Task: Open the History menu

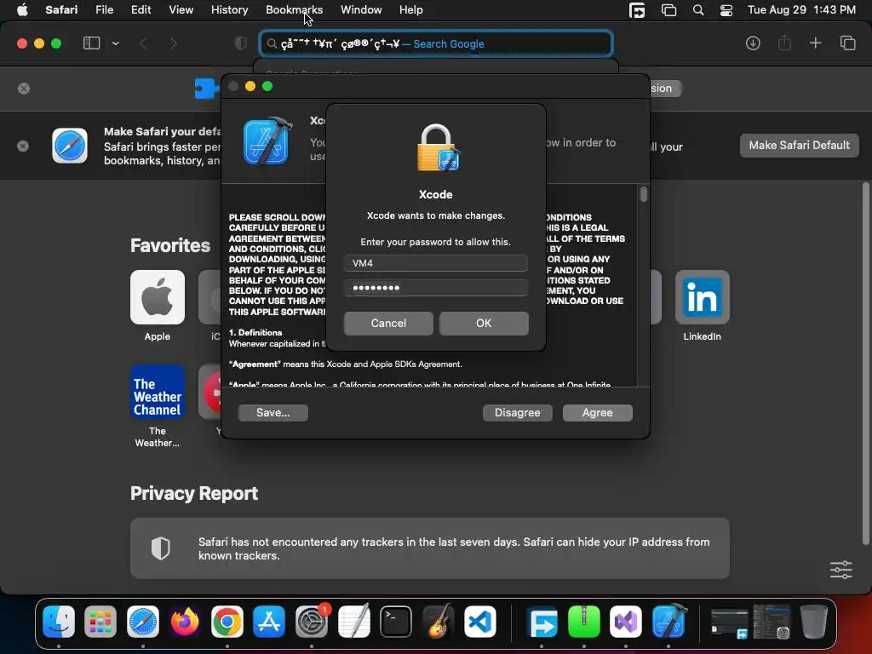Action: [x=229, y=10]
